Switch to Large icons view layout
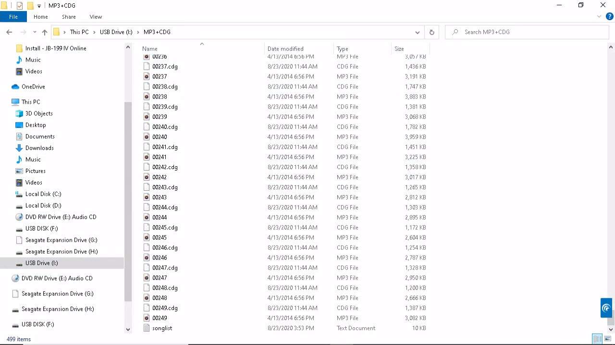Viewport: 615px width, 345px height. pos(608,339)
